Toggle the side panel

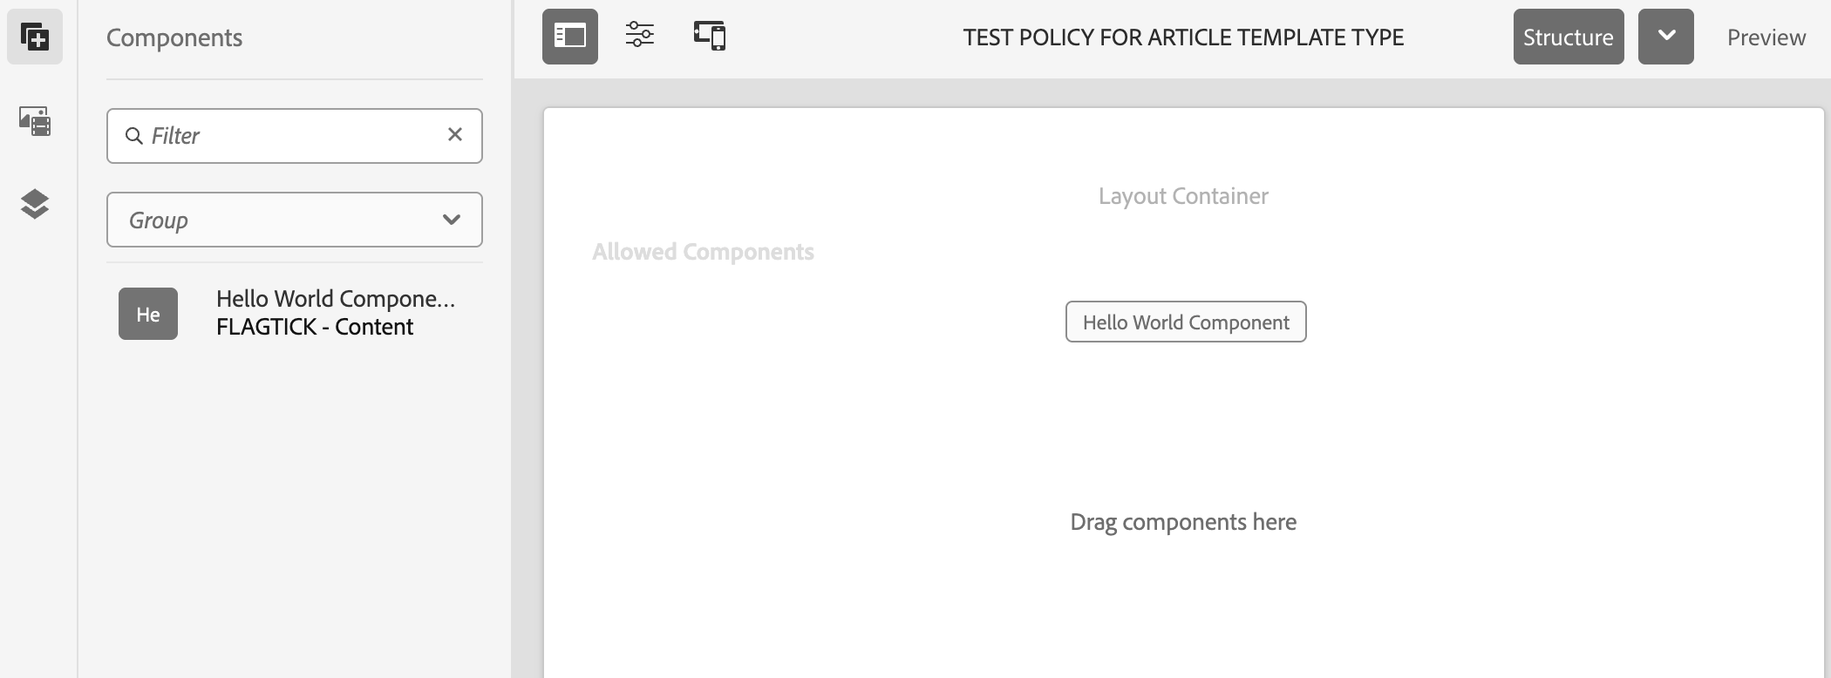pyautogui.click(x=569, y=37)
